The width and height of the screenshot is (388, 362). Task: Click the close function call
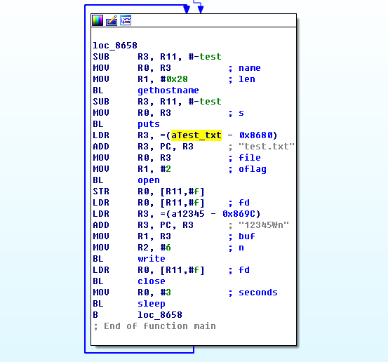[152, 281]
